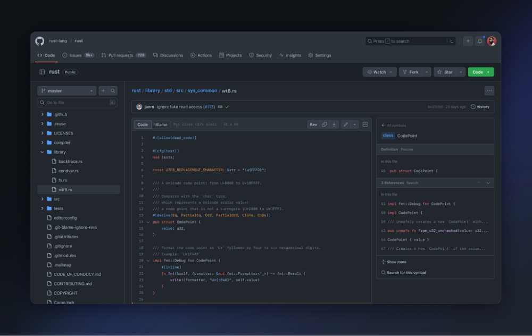Open the Pull requests tab
The image size is (532, 336).
click(123, 55)
